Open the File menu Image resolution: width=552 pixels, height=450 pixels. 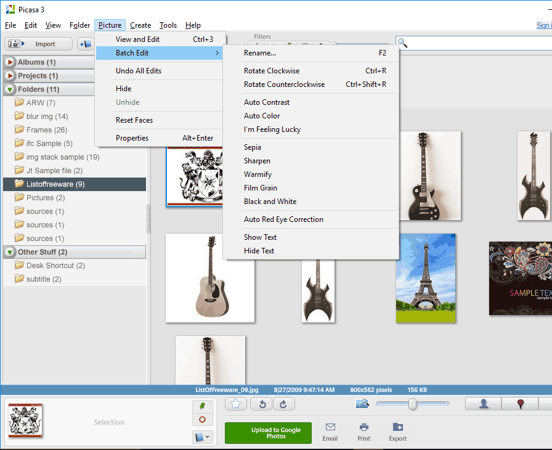coord(10,25)
